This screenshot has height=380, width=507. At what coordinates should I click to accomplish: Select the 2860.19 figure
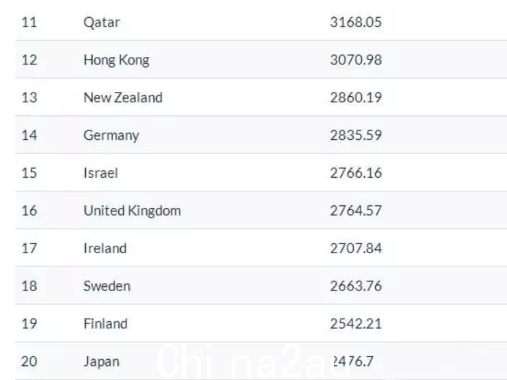click(x=356, y=97)
